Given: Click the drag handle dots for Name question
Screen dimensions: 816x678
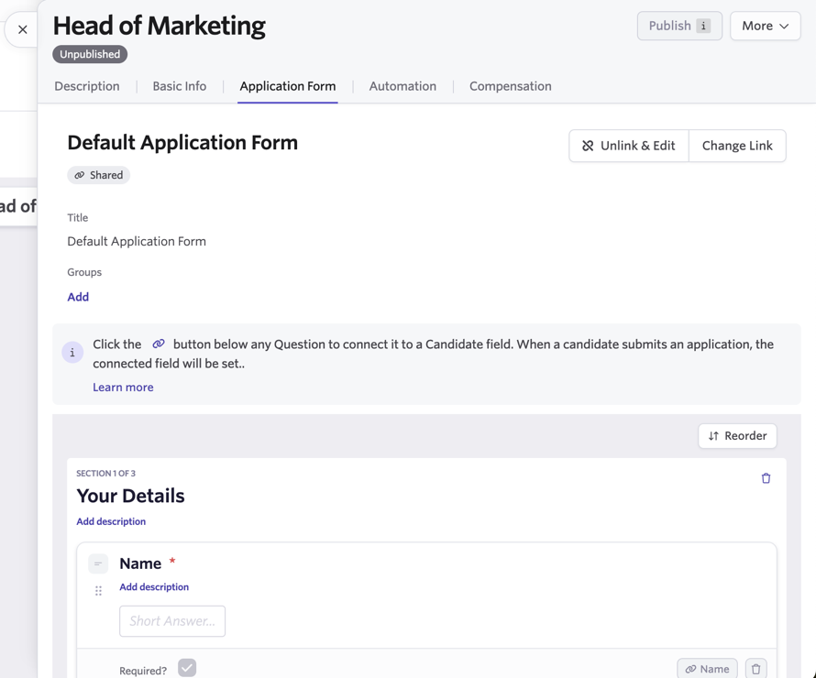Looking at the screenshot, I should click(x=98, y=591).
